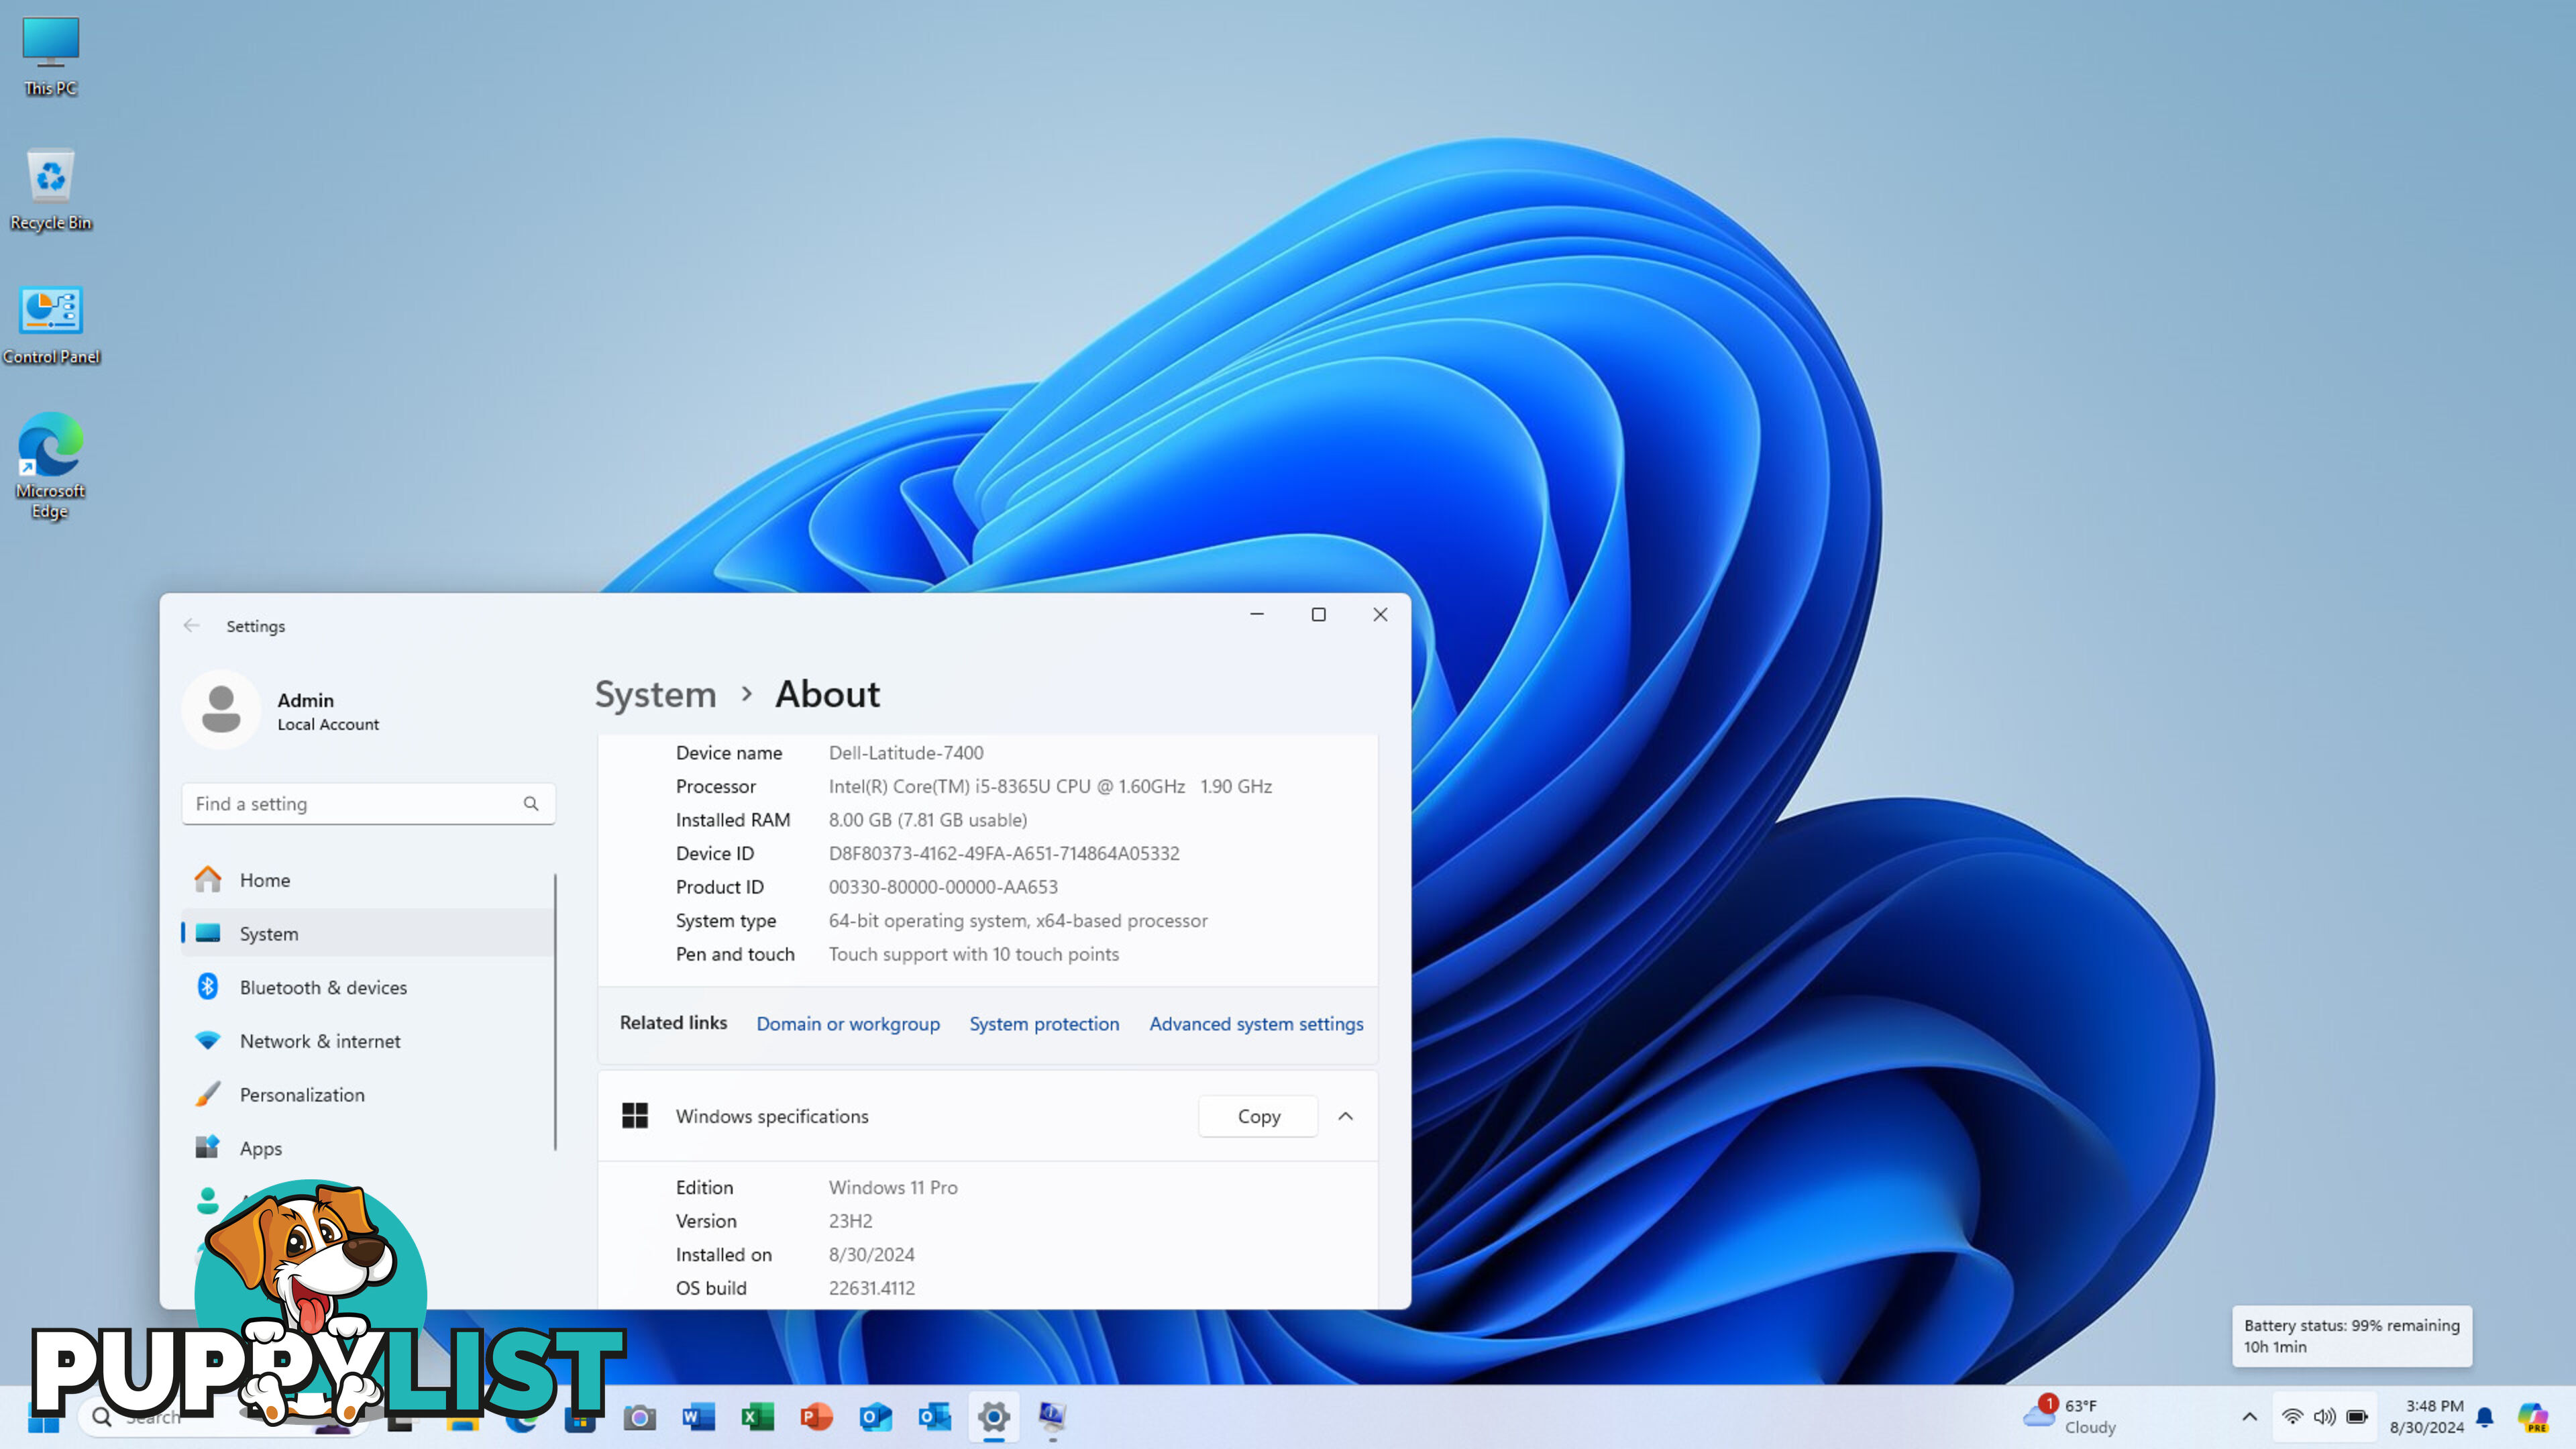Show hidden tray icons chevron

coord(2249,1417)
